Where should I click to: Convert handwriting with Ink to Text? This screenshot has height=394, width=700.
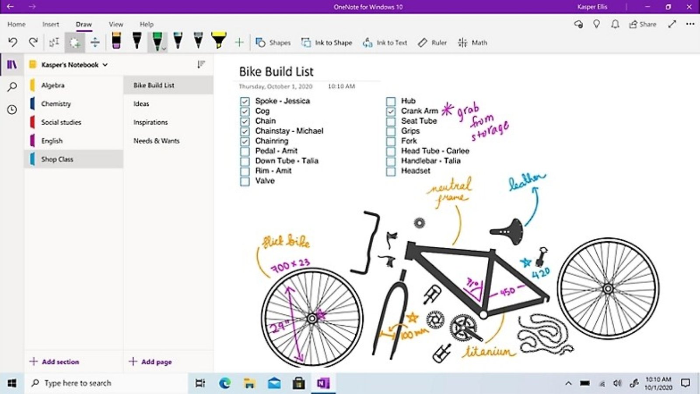[385, 42]
